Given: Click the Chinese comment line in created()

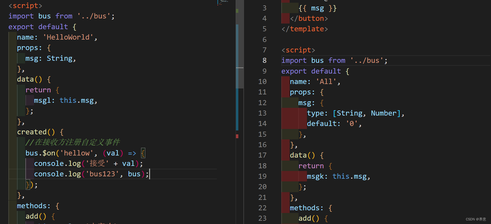Looking at the screenshot, I should [73, 142].
